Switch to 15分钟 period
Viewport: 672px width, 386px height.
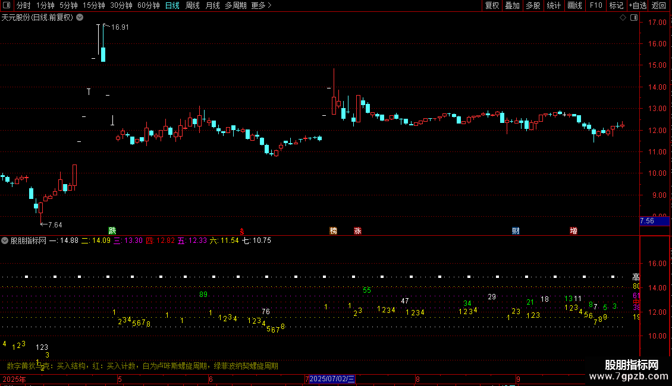coord(94,5)
